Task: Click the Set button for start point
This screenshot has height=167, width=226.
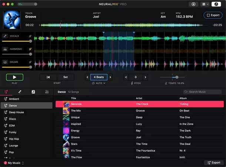Action: (x=66, y=77)
